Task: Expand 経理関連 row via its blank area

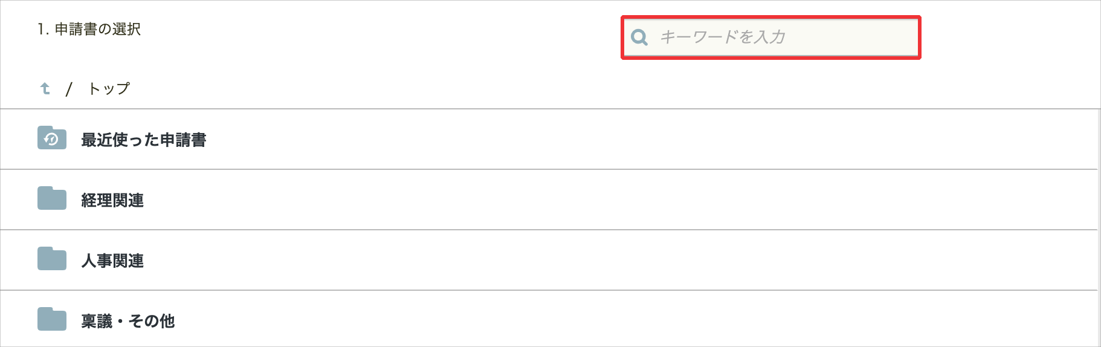Action: click(x=604, y=200)
